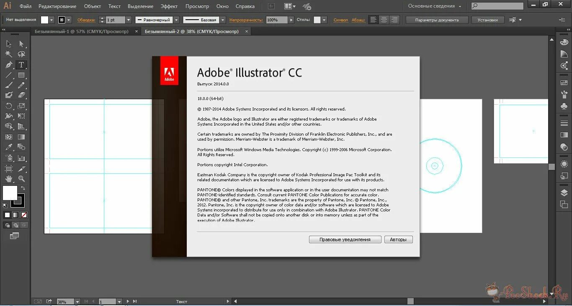The width and height of the screenshot is (572, 306).
Task: Open the Основные сведения workspace dropdown
Action: (435, 6)
